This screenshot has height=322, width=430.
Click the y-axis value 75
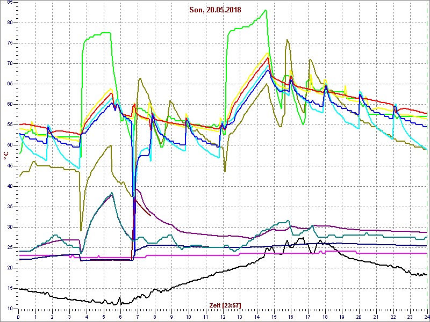click(9, 43)
